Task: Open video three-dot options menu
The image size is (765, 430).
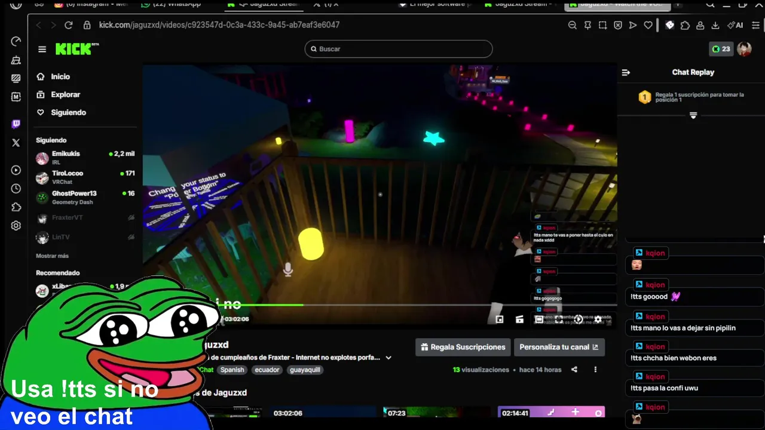Action: (595, 370)
